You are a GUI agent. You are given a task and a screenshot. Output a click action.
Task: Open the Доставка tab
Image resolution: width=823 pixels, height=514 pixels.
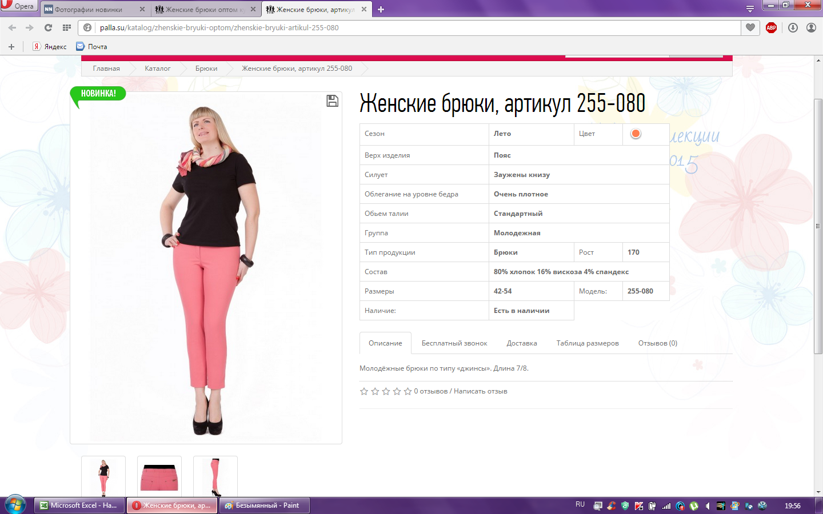click(522, 343)
